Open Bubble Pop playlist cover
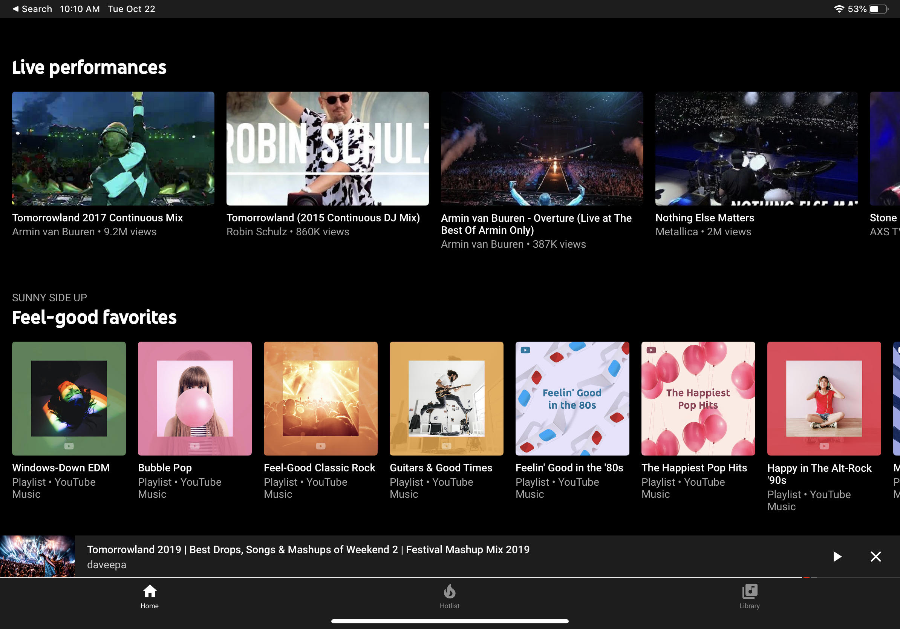The height and width of the screenshot is (629, 900). [195, 399]
